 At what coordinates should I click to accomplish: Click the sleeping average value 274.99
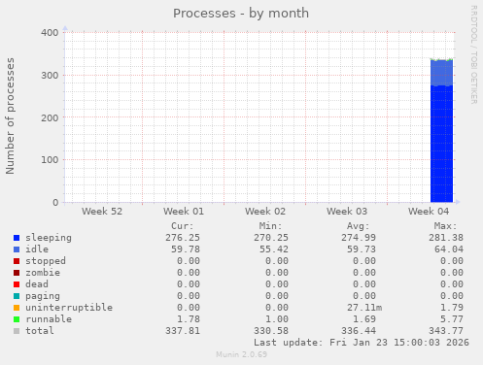point(359,238)
